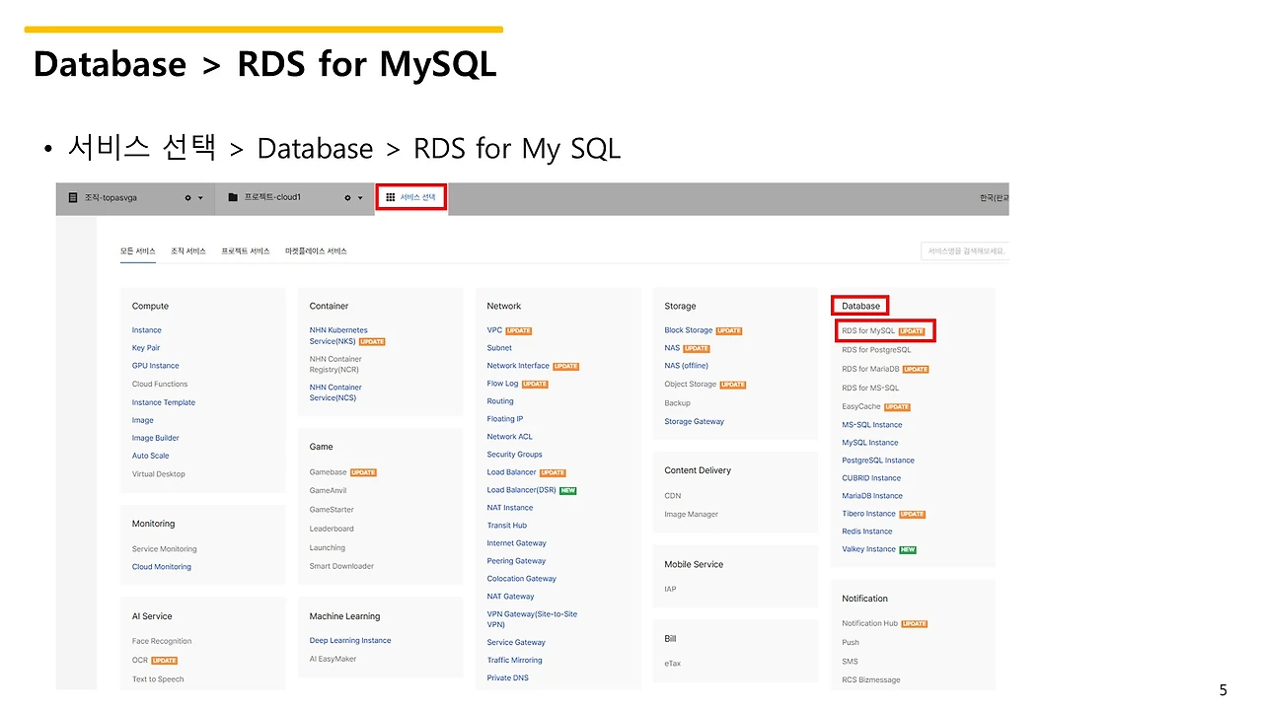Switch to the 조직 서비스 tab
Viewport: 1263px width, 710px height.
coord(188,251)
